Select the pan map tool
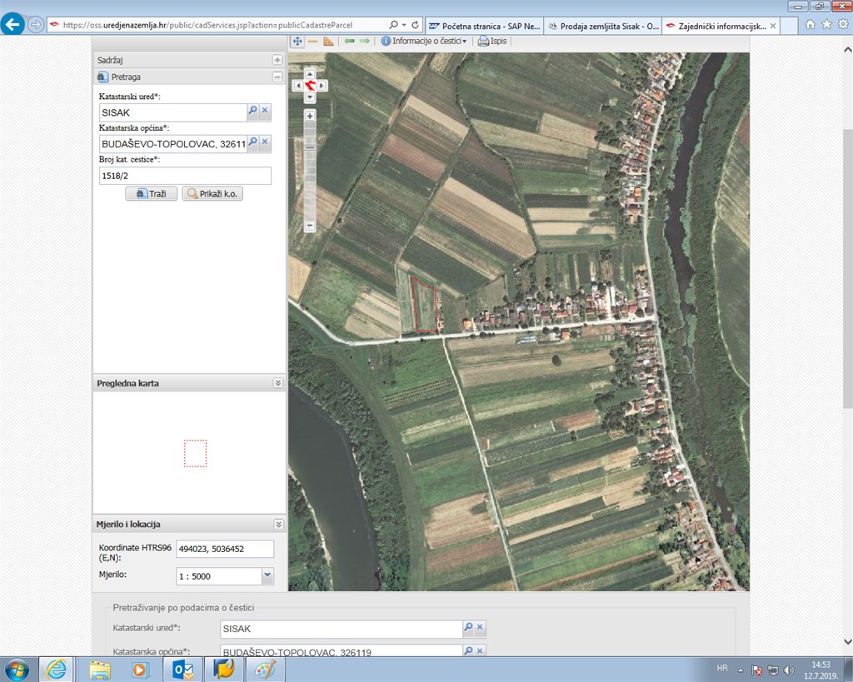Image resolution: width=853 pixels, height=682 pixels. [297, 41]
